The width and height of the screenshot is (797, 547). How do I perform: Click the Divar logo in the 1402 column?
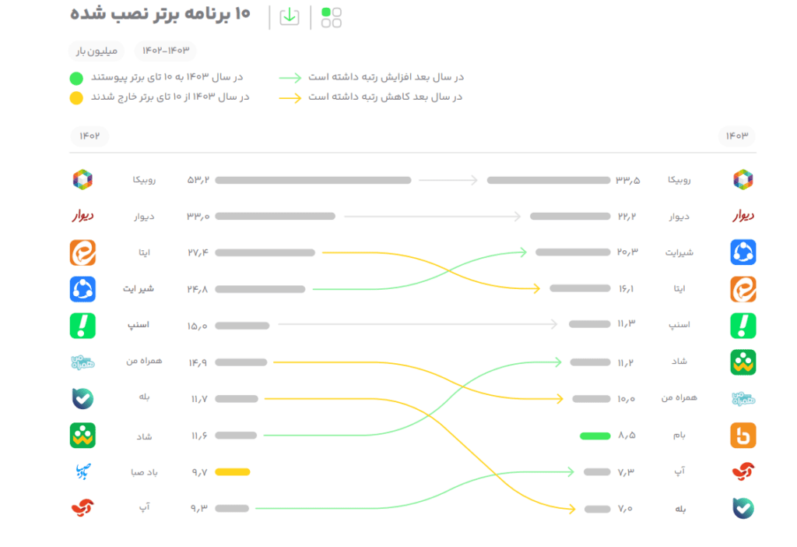pos(83,216)
